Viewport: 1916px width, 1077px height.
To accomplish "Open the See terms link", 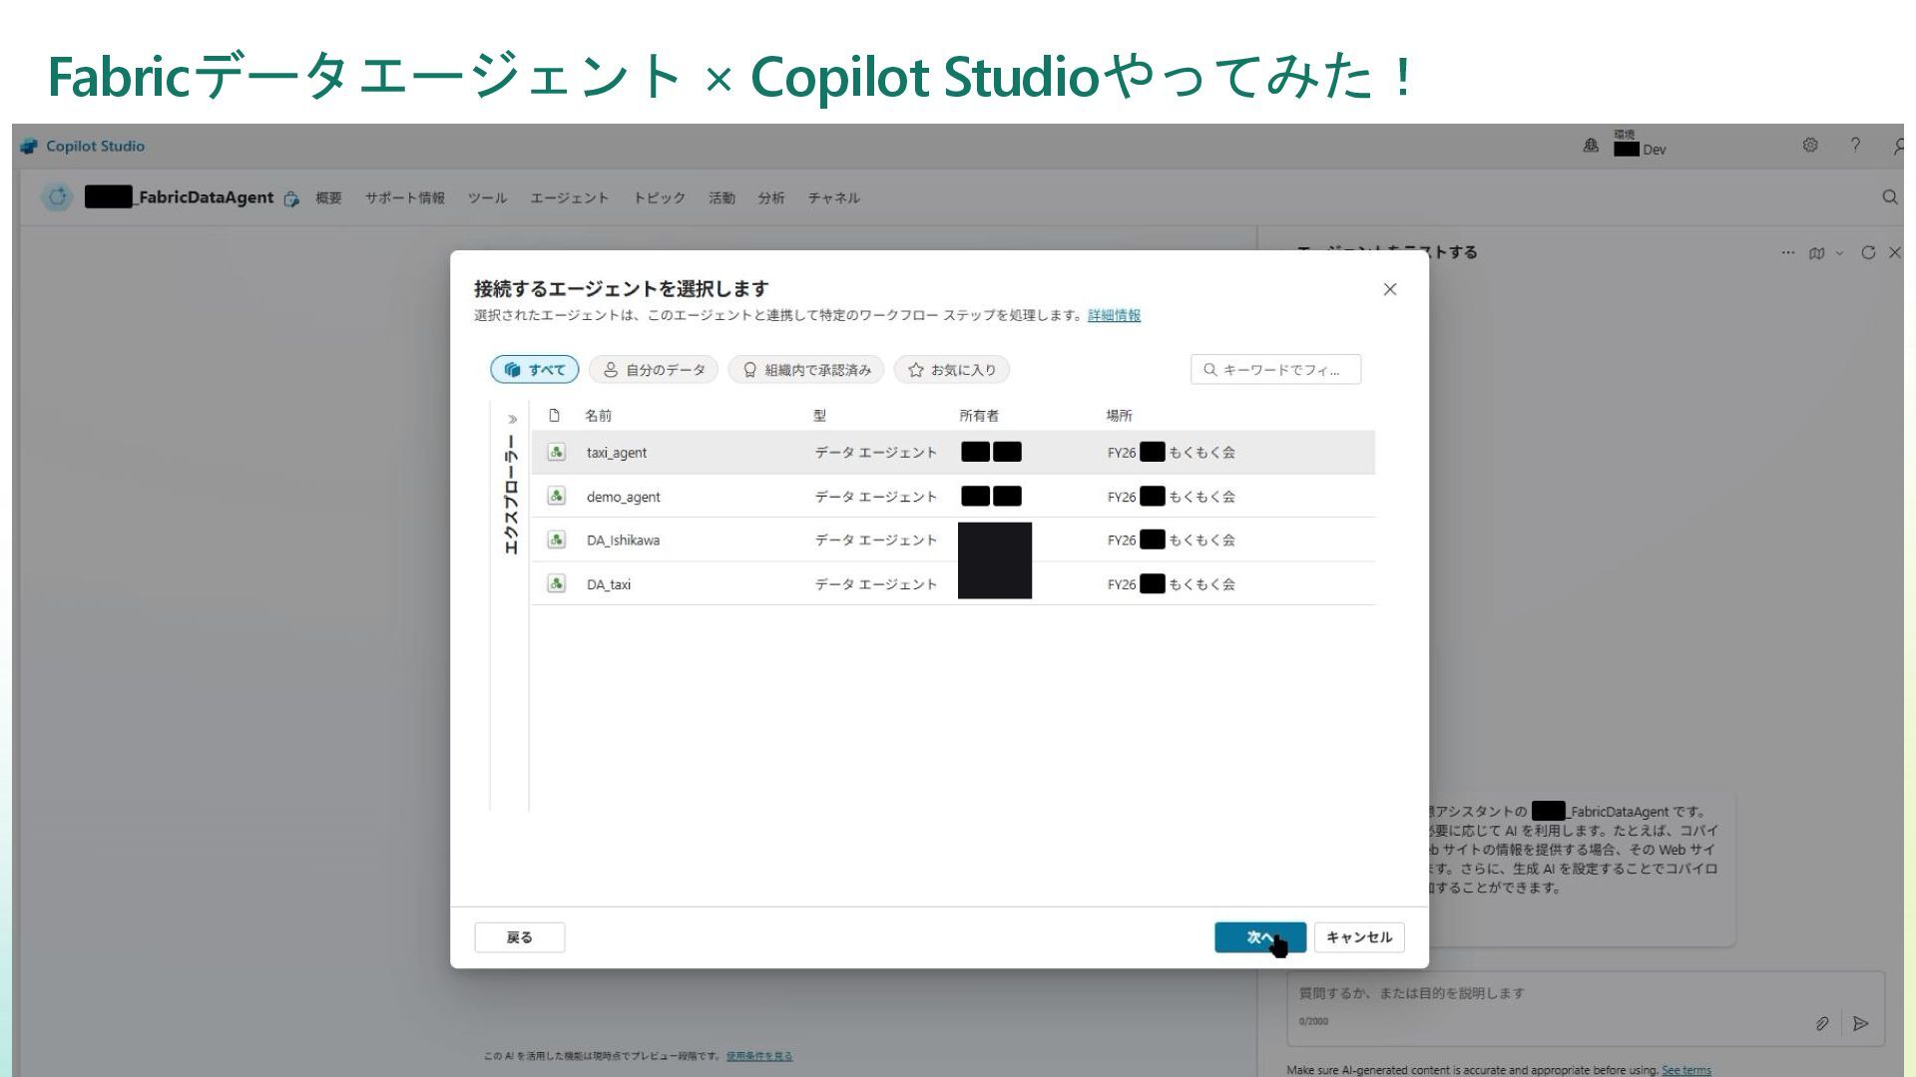I will 1685,1070.
